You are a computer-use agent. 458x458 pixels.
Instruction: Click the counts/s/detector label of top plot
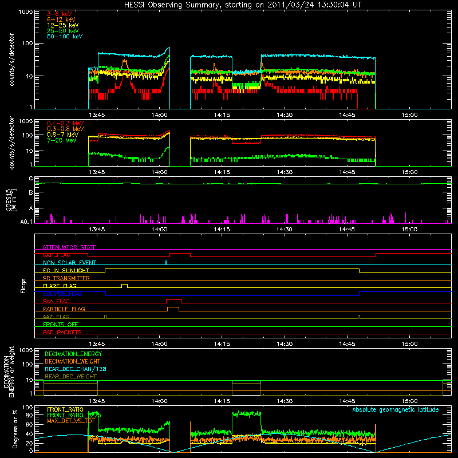(11, 60)
